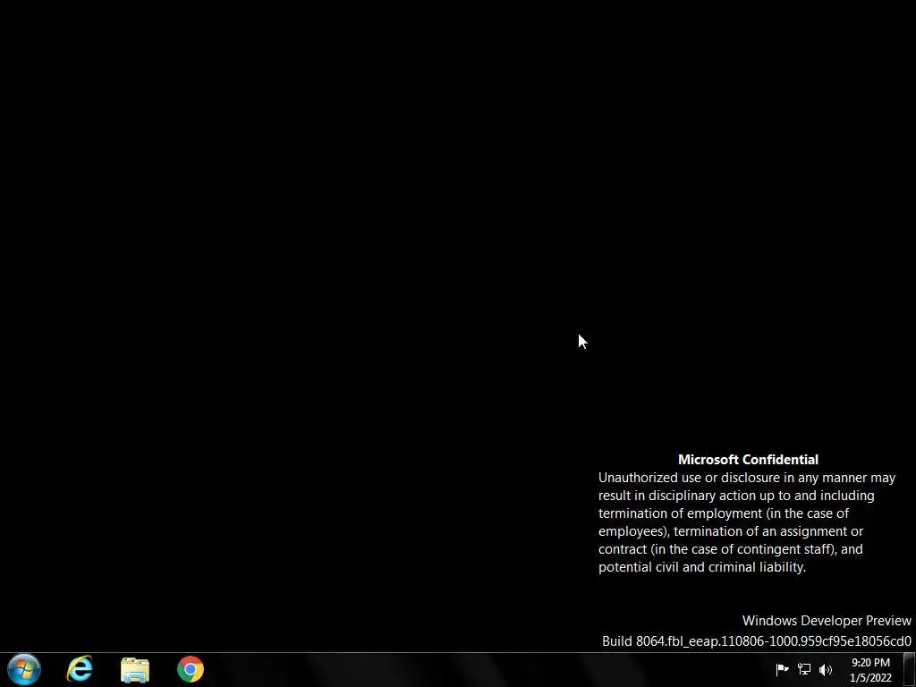The image size is (916, 687).
Task: Open the network status tray icon
Action: point(804,669)
